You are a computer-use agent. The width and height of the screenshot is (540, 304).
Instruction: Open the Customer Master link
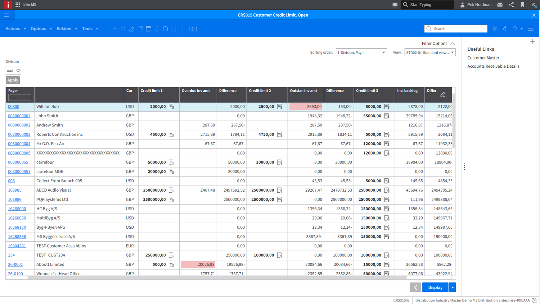click(x=483, y=58)
